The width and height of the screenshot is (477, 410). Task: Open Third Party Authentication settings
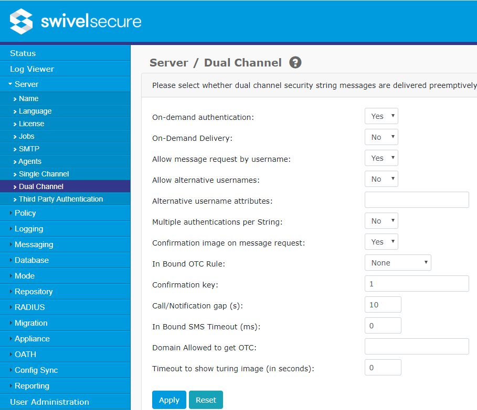[60, 199]
